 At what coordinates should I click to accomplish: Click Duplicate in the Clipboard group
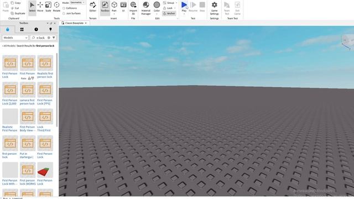[x=18, y=13]
